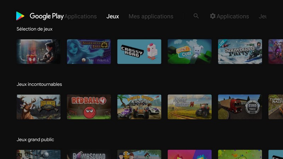This screenshot has height=159, width=283.
Task: Open the Euro Truck Driver tile
Action: 240,107
